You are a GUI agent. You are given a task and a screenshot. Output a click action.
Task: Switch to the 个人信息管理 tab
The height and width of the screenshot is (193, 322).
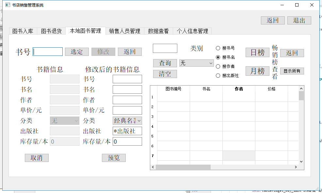[x=192, y=31]
